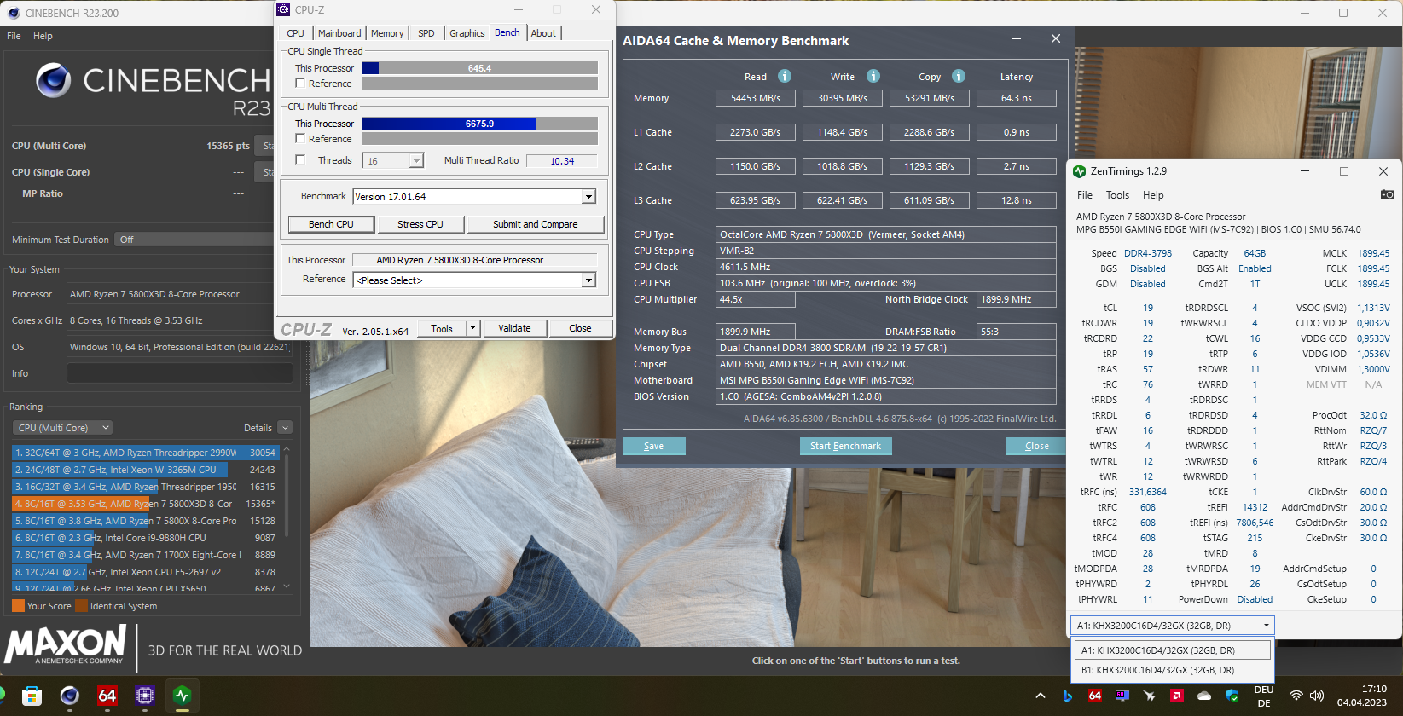
Task: Switch to the Mainboard tab in CPU-Z
Action: [x=339, y=33]
